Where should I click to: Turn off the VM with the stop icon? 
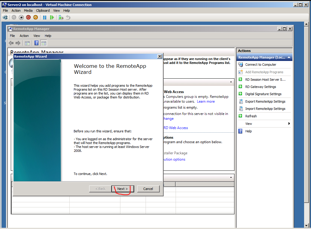21,18
